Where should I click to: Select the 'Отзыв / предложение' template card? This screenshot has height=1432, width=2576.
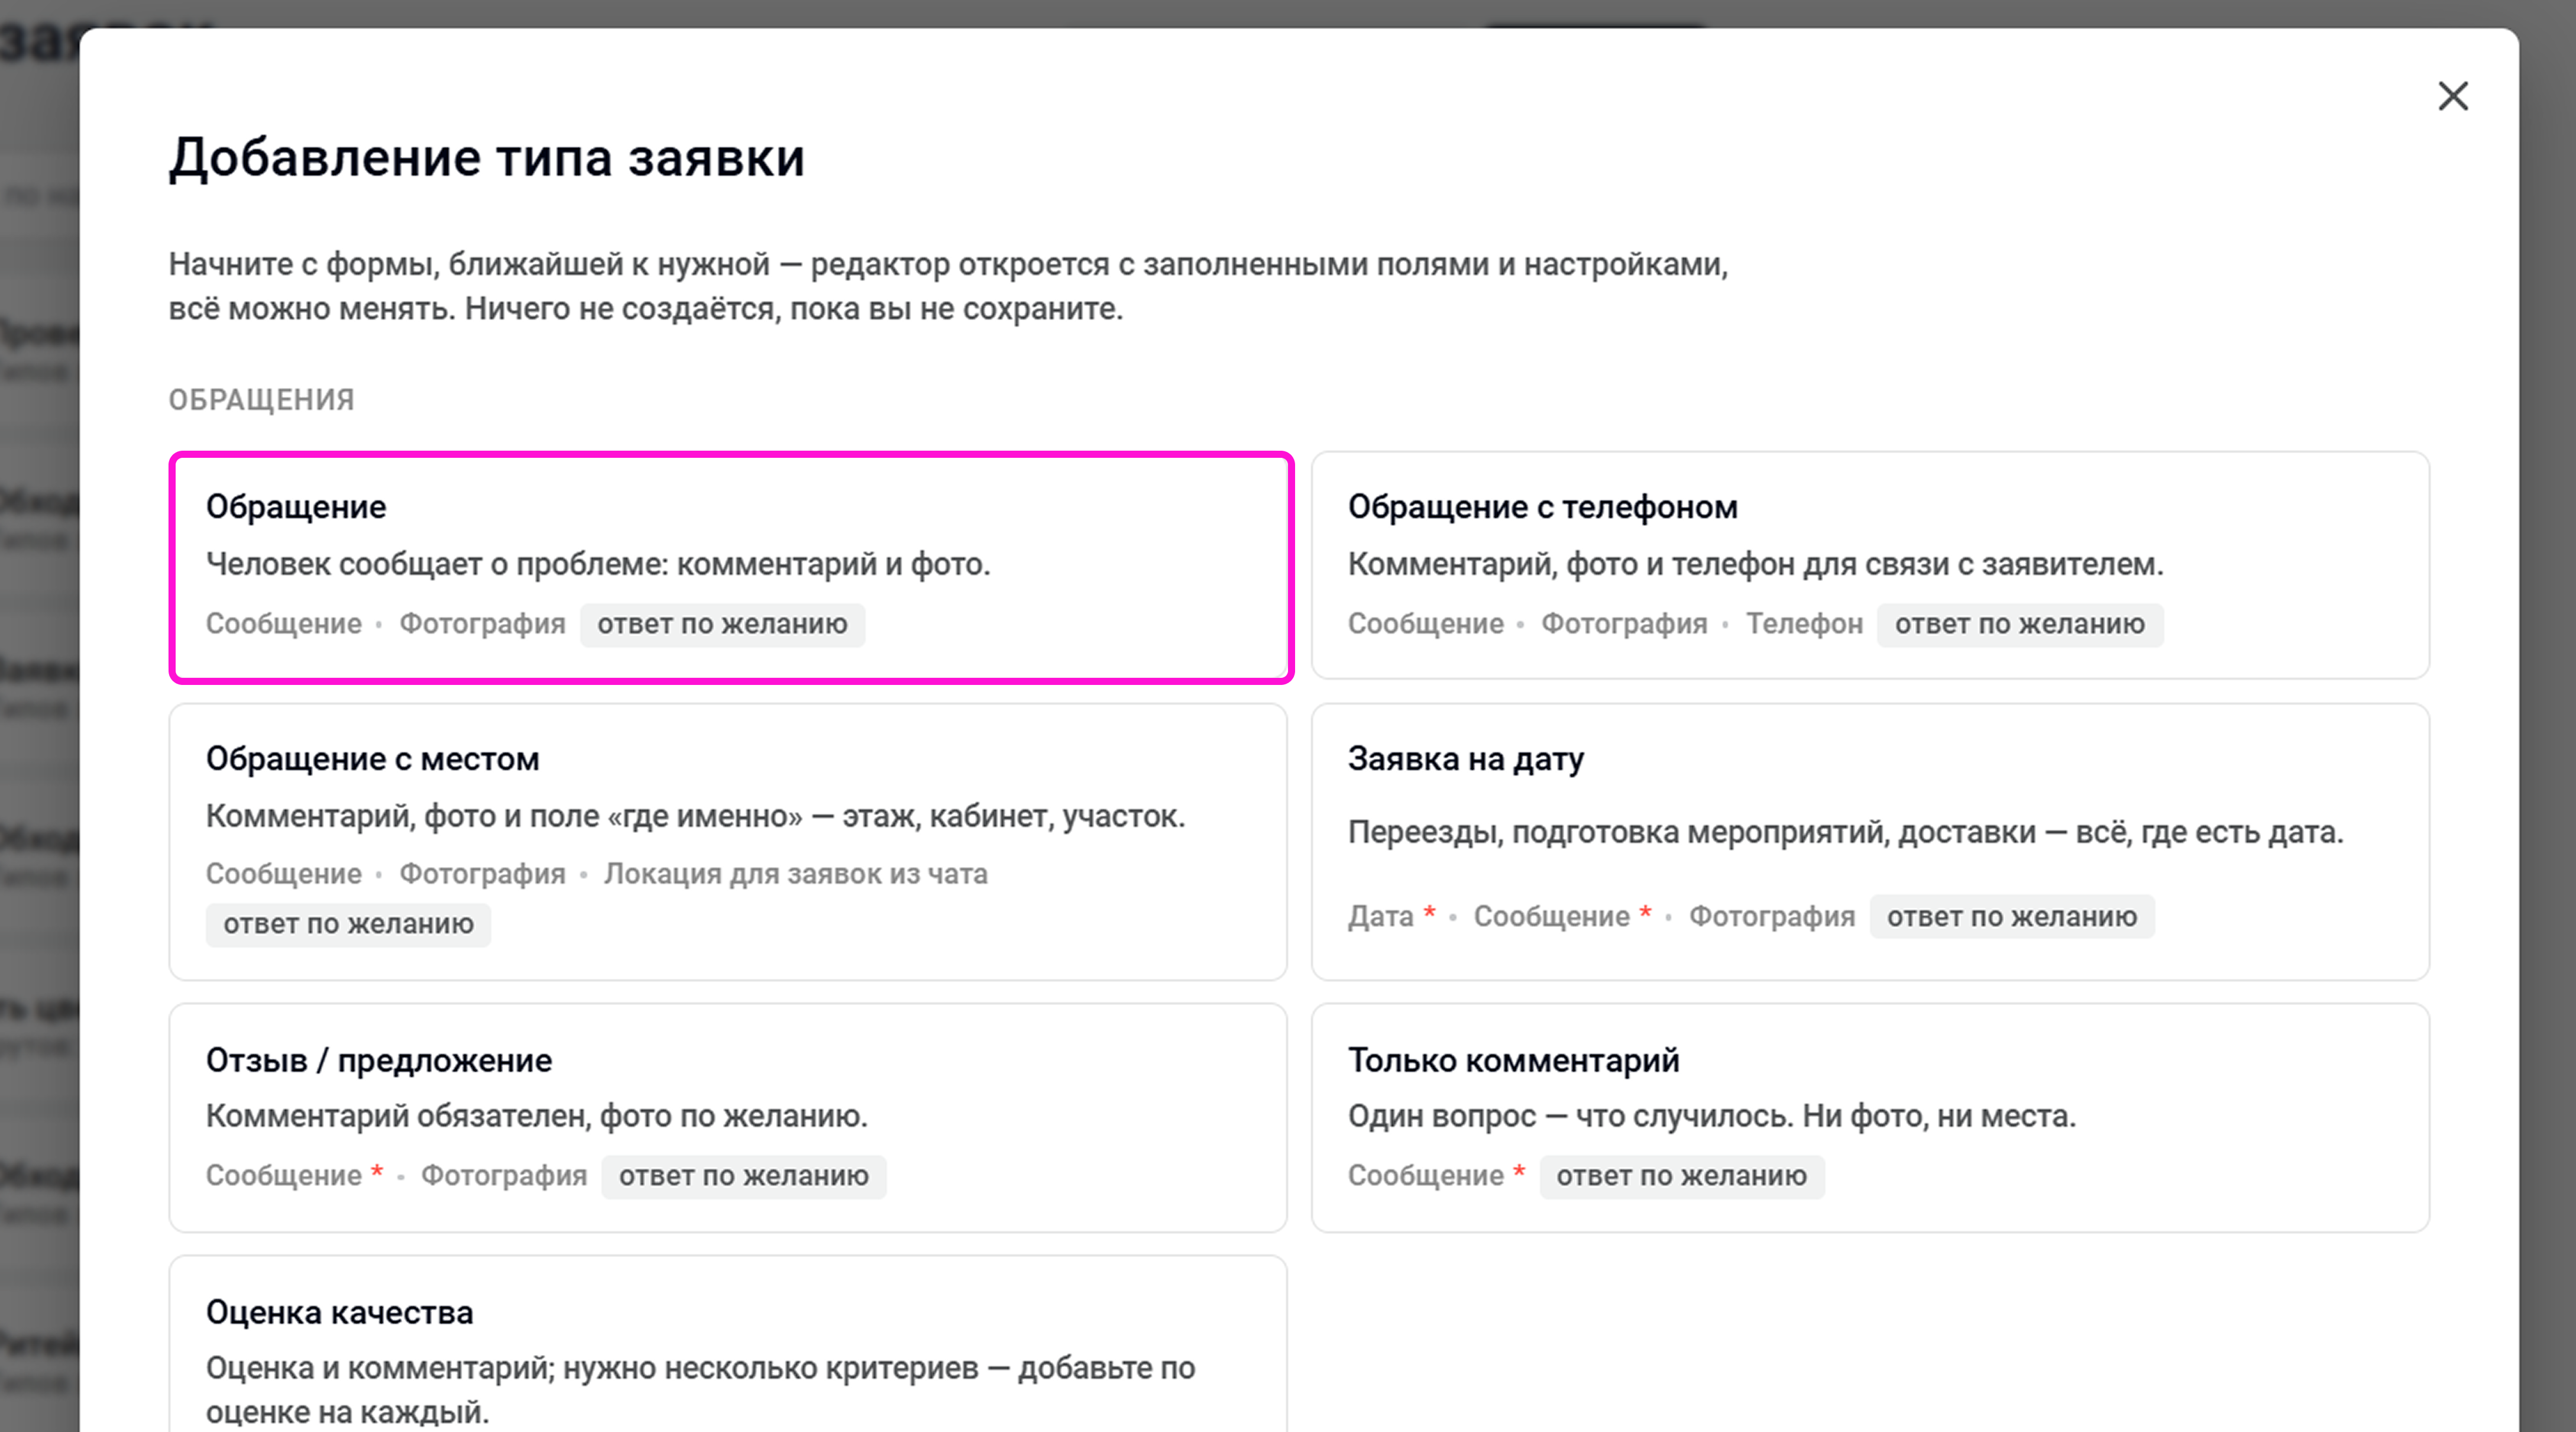click(728, 1118)
